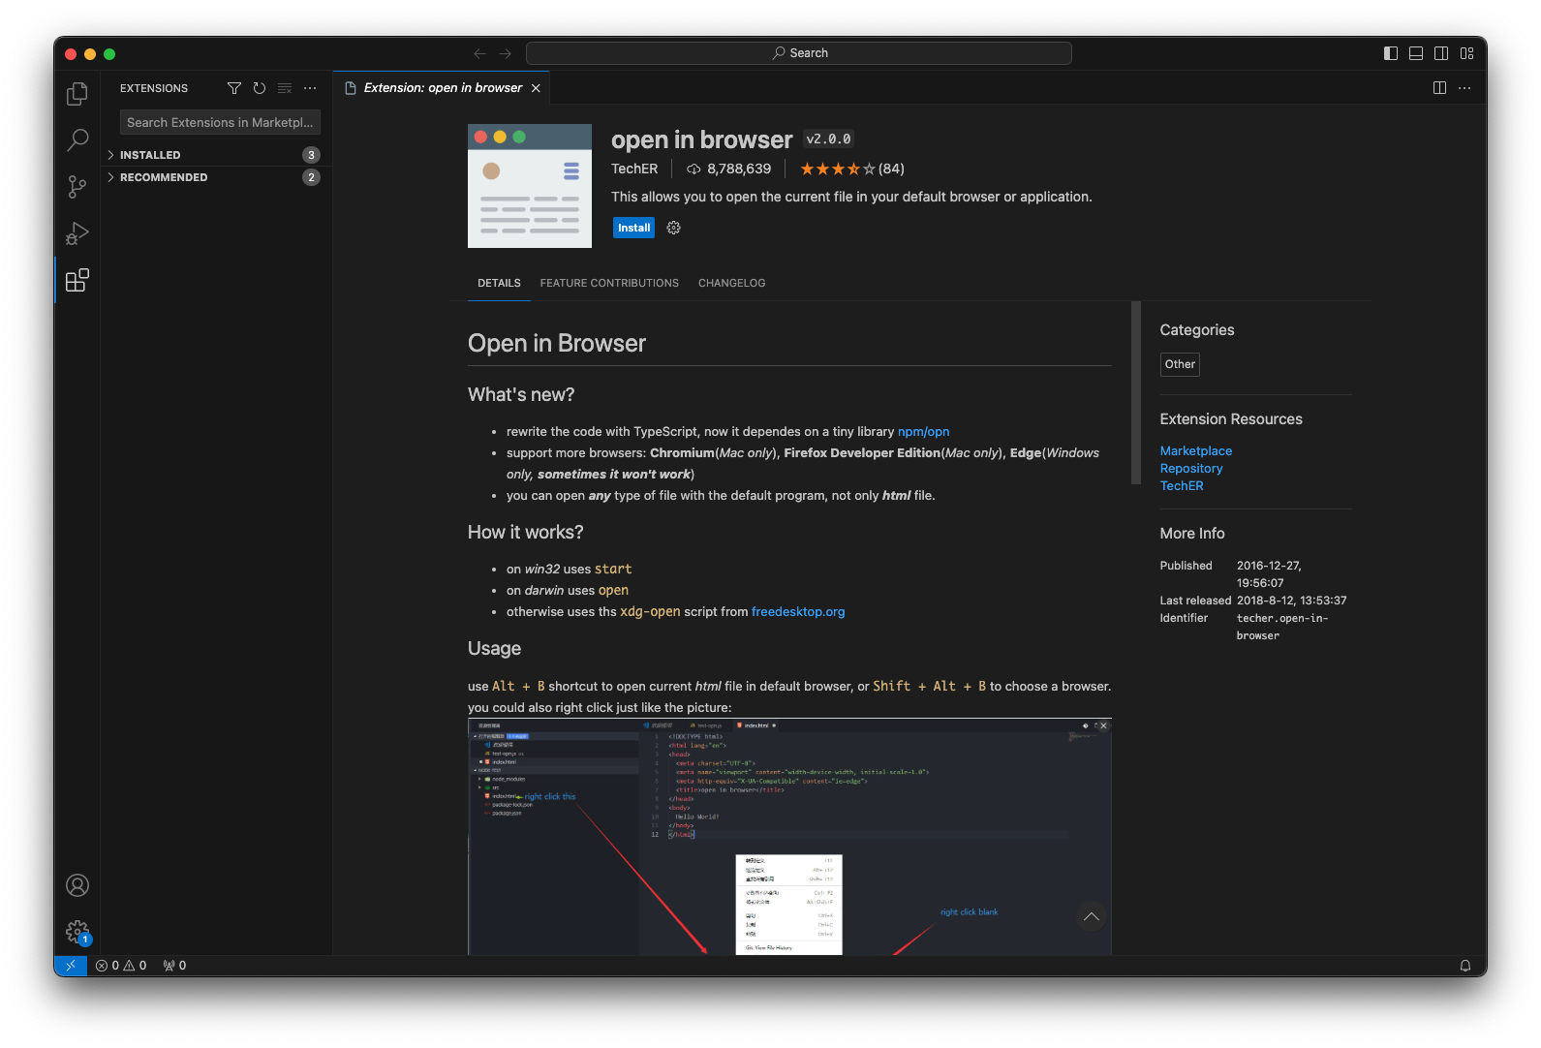
Task: Click the details page vertical scrollbar
Action: 1136,393
